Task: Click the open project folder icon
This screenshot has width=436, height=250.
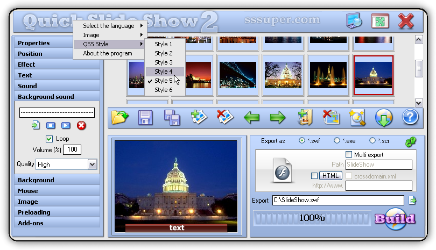Action: [120, 117]
